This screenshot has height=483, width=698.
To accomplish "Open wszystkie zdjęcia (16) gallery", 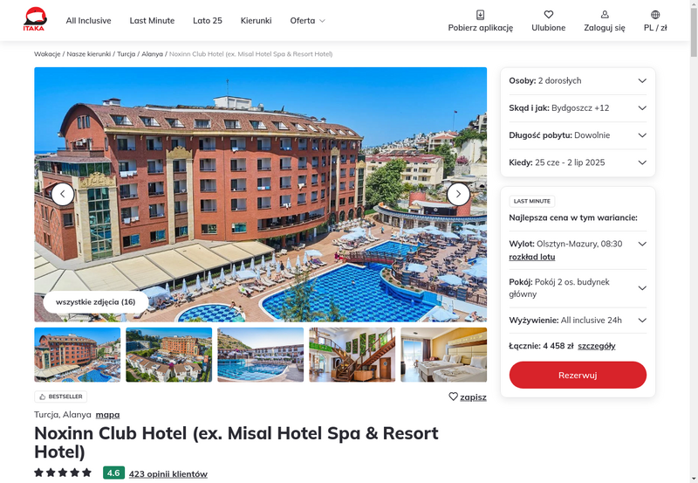I will pyautogui.click(x=96, y=302).
